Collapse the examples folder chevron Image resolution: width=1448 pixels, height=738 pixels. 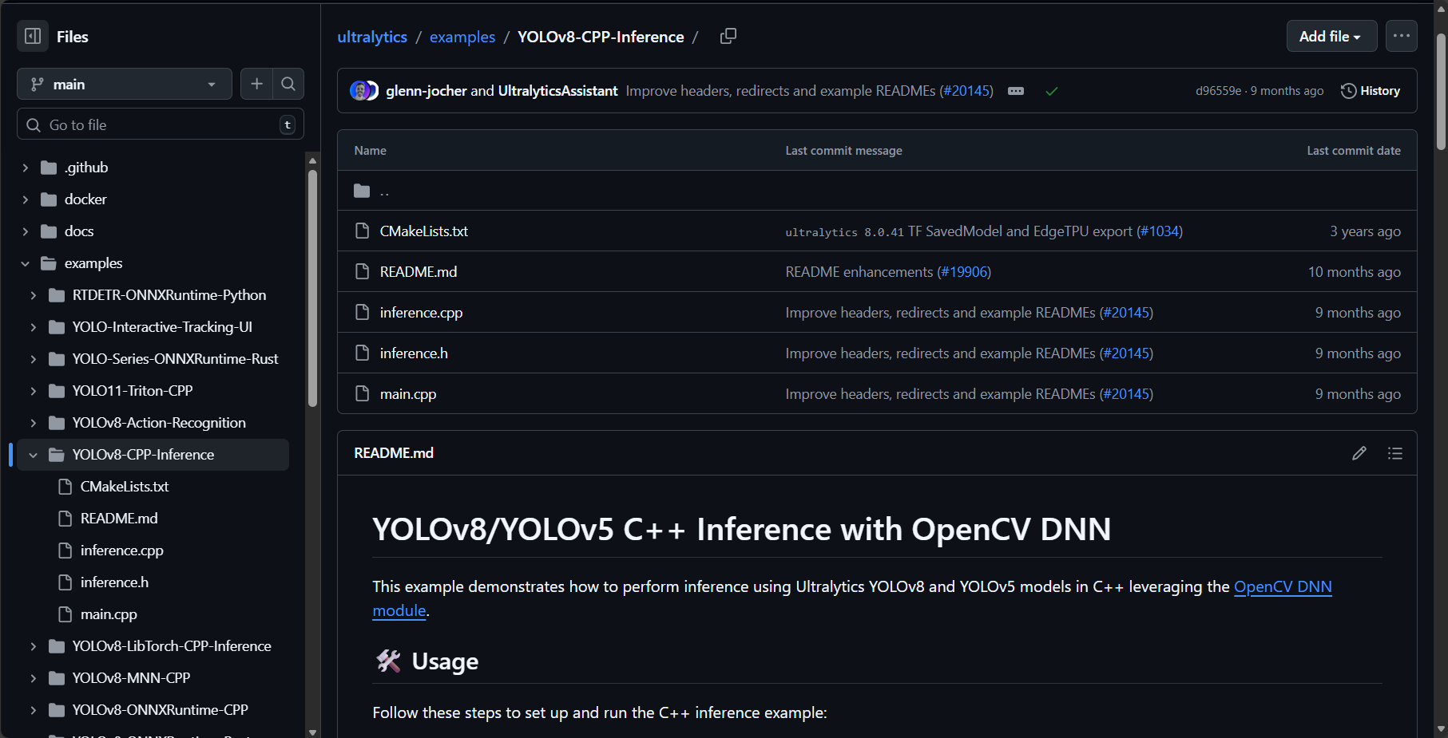pos(25,263)
